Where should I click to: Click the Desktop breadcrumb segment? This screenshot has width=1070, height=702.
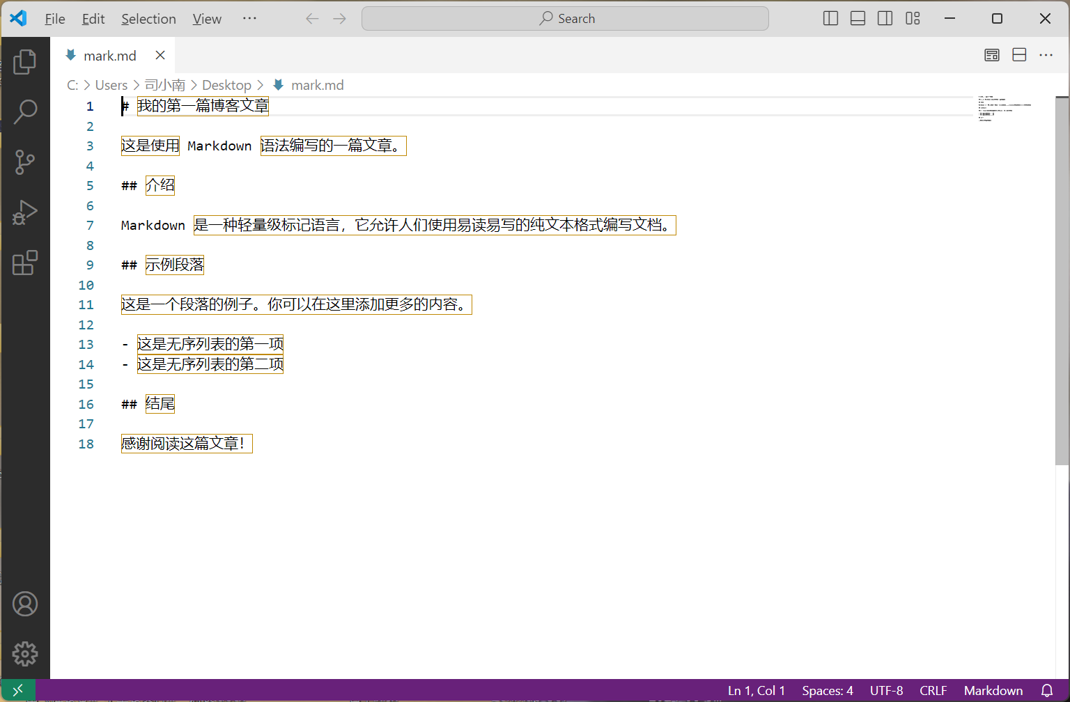click(226, 85)
